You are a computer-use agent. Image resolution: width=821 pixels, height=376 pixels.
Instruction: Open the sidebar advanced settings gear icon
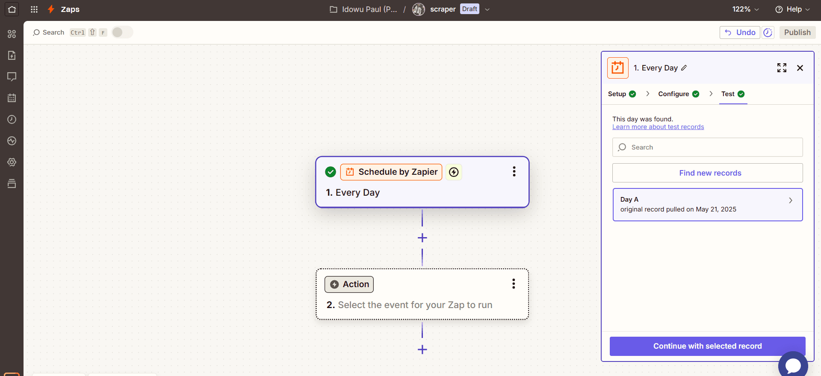(12, 162)
